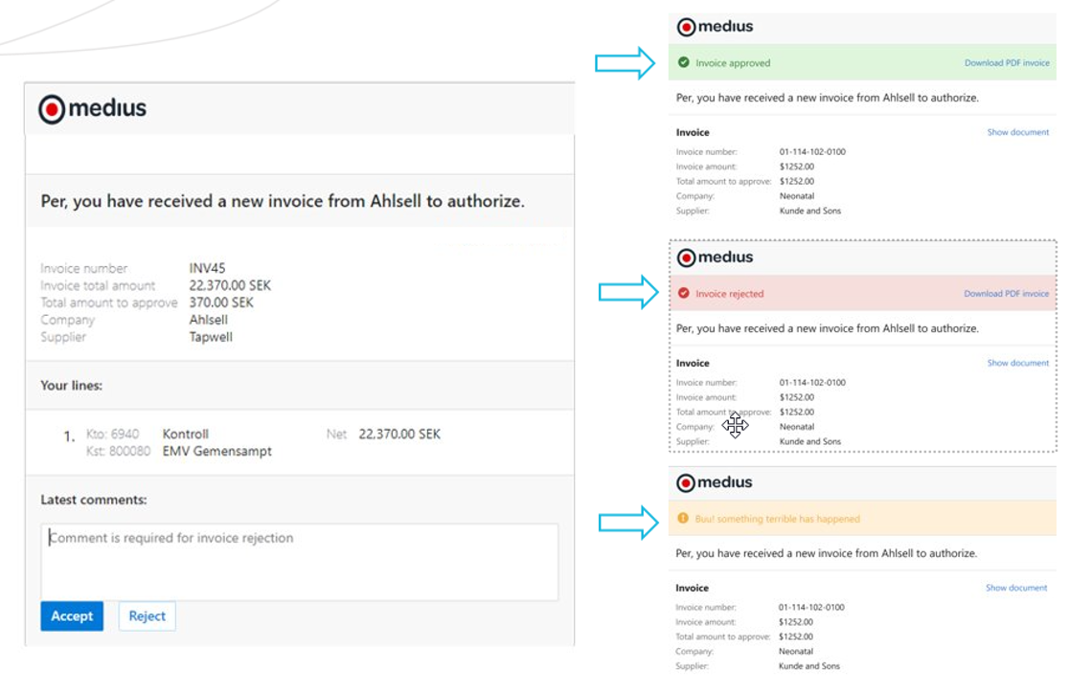1092x693 pixels.
Task: Focus the comment field for invoice rejection
Action: coord(300,562)
